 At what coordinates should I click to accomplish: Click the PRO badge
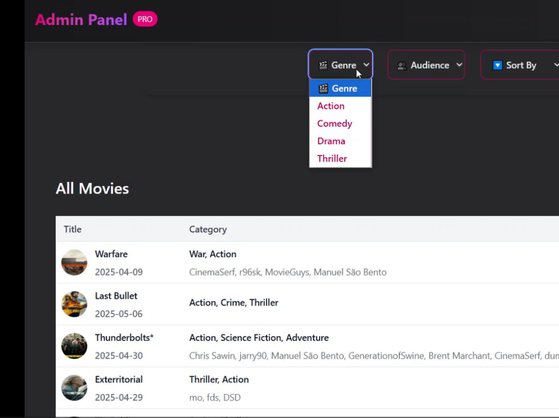[x=145, y=19]
